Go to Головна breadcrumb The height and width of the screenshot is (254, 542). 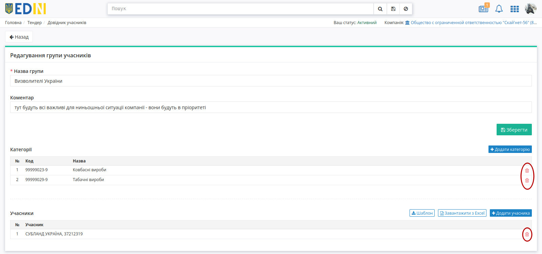pos(13,23)
